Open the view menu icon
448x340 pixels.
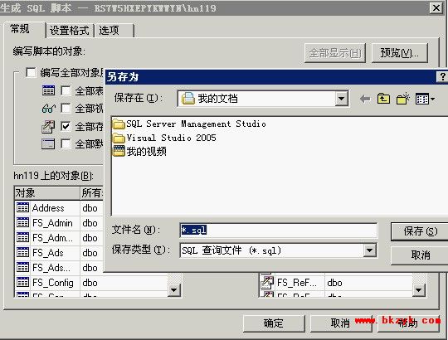point(425,99)
